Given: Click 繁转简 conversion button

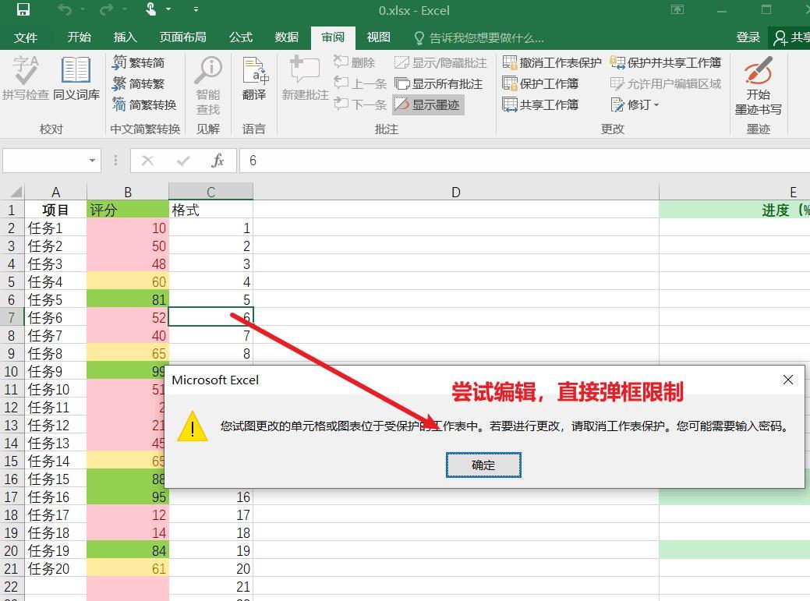Looking at the screenshot, I should 139,62.
